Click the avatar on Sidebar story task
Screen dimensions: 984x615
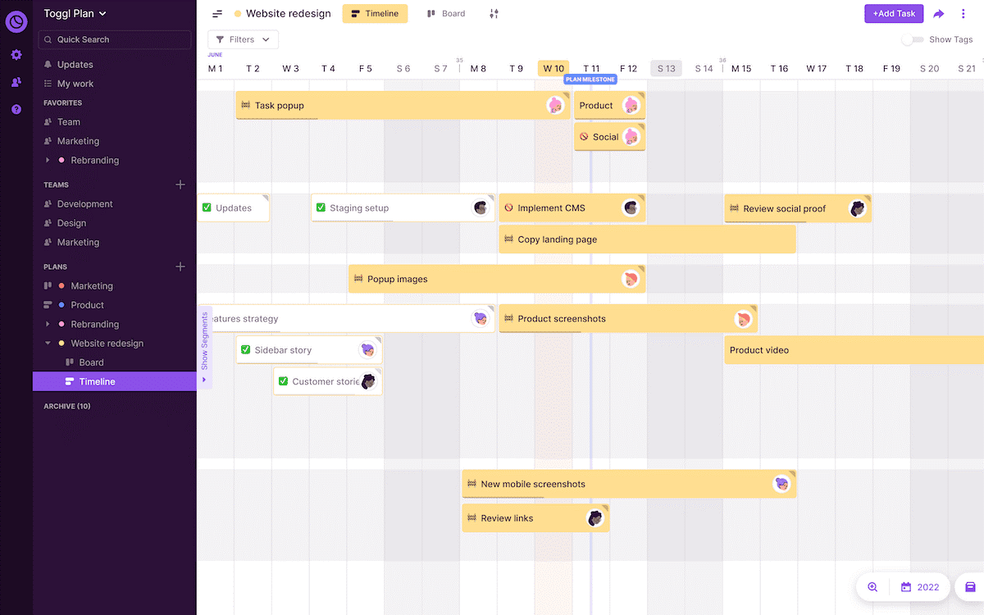click(368, 350)
